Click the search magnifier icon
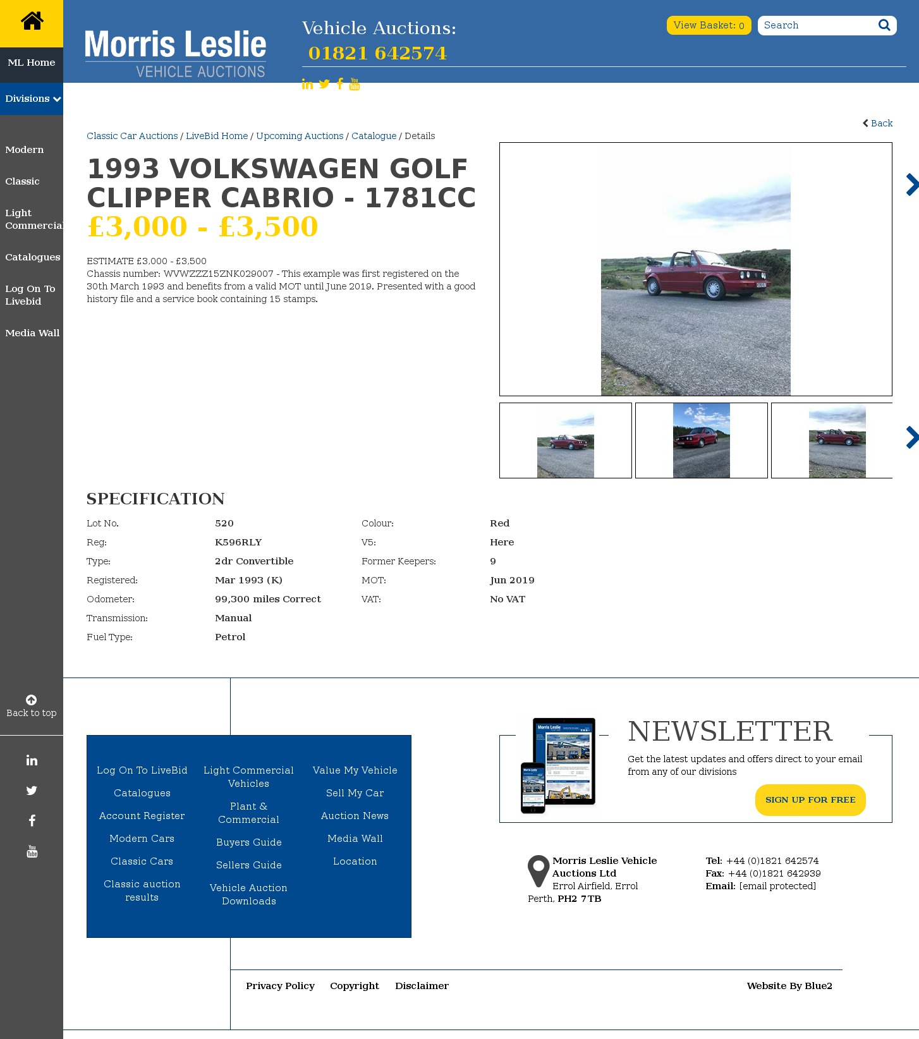Image resolution: width=919 pixels, height=1039 pixels. (x=884, y=25)
